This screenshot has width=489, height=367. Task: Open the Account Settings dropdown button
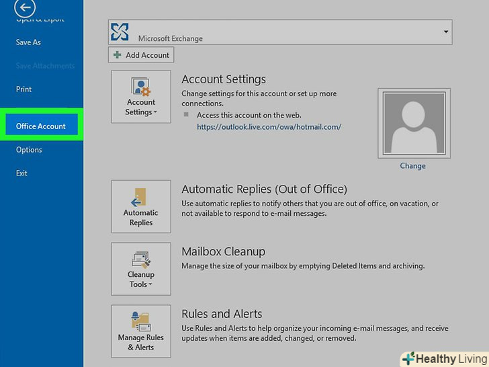(x=141, y=96)
